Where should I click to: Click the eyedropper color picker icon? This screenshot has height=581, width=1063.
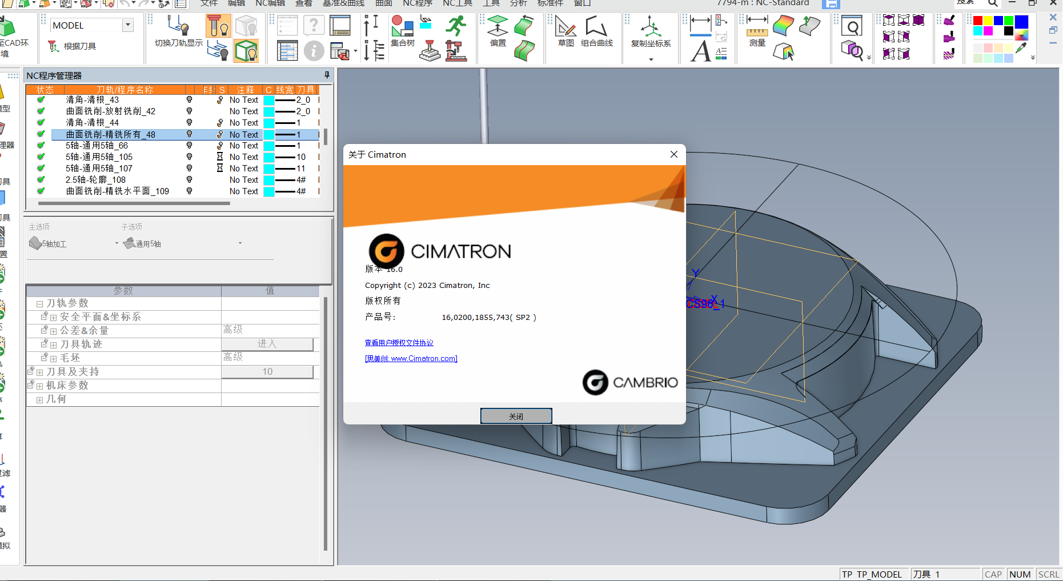click(1021, 47)
